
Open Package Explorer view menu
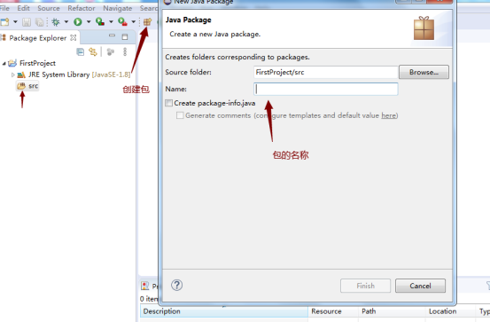(125, 52)
